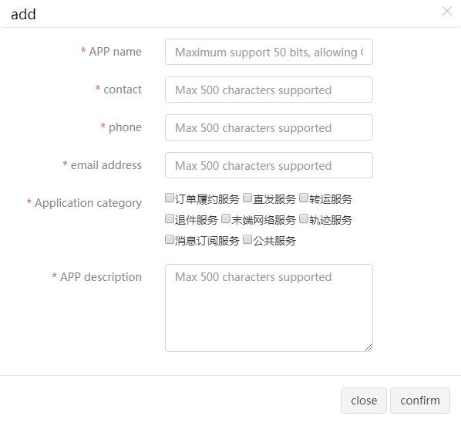Screen dimensions: 461x423
Task: Select the phone input field
Action: [269, 127]
